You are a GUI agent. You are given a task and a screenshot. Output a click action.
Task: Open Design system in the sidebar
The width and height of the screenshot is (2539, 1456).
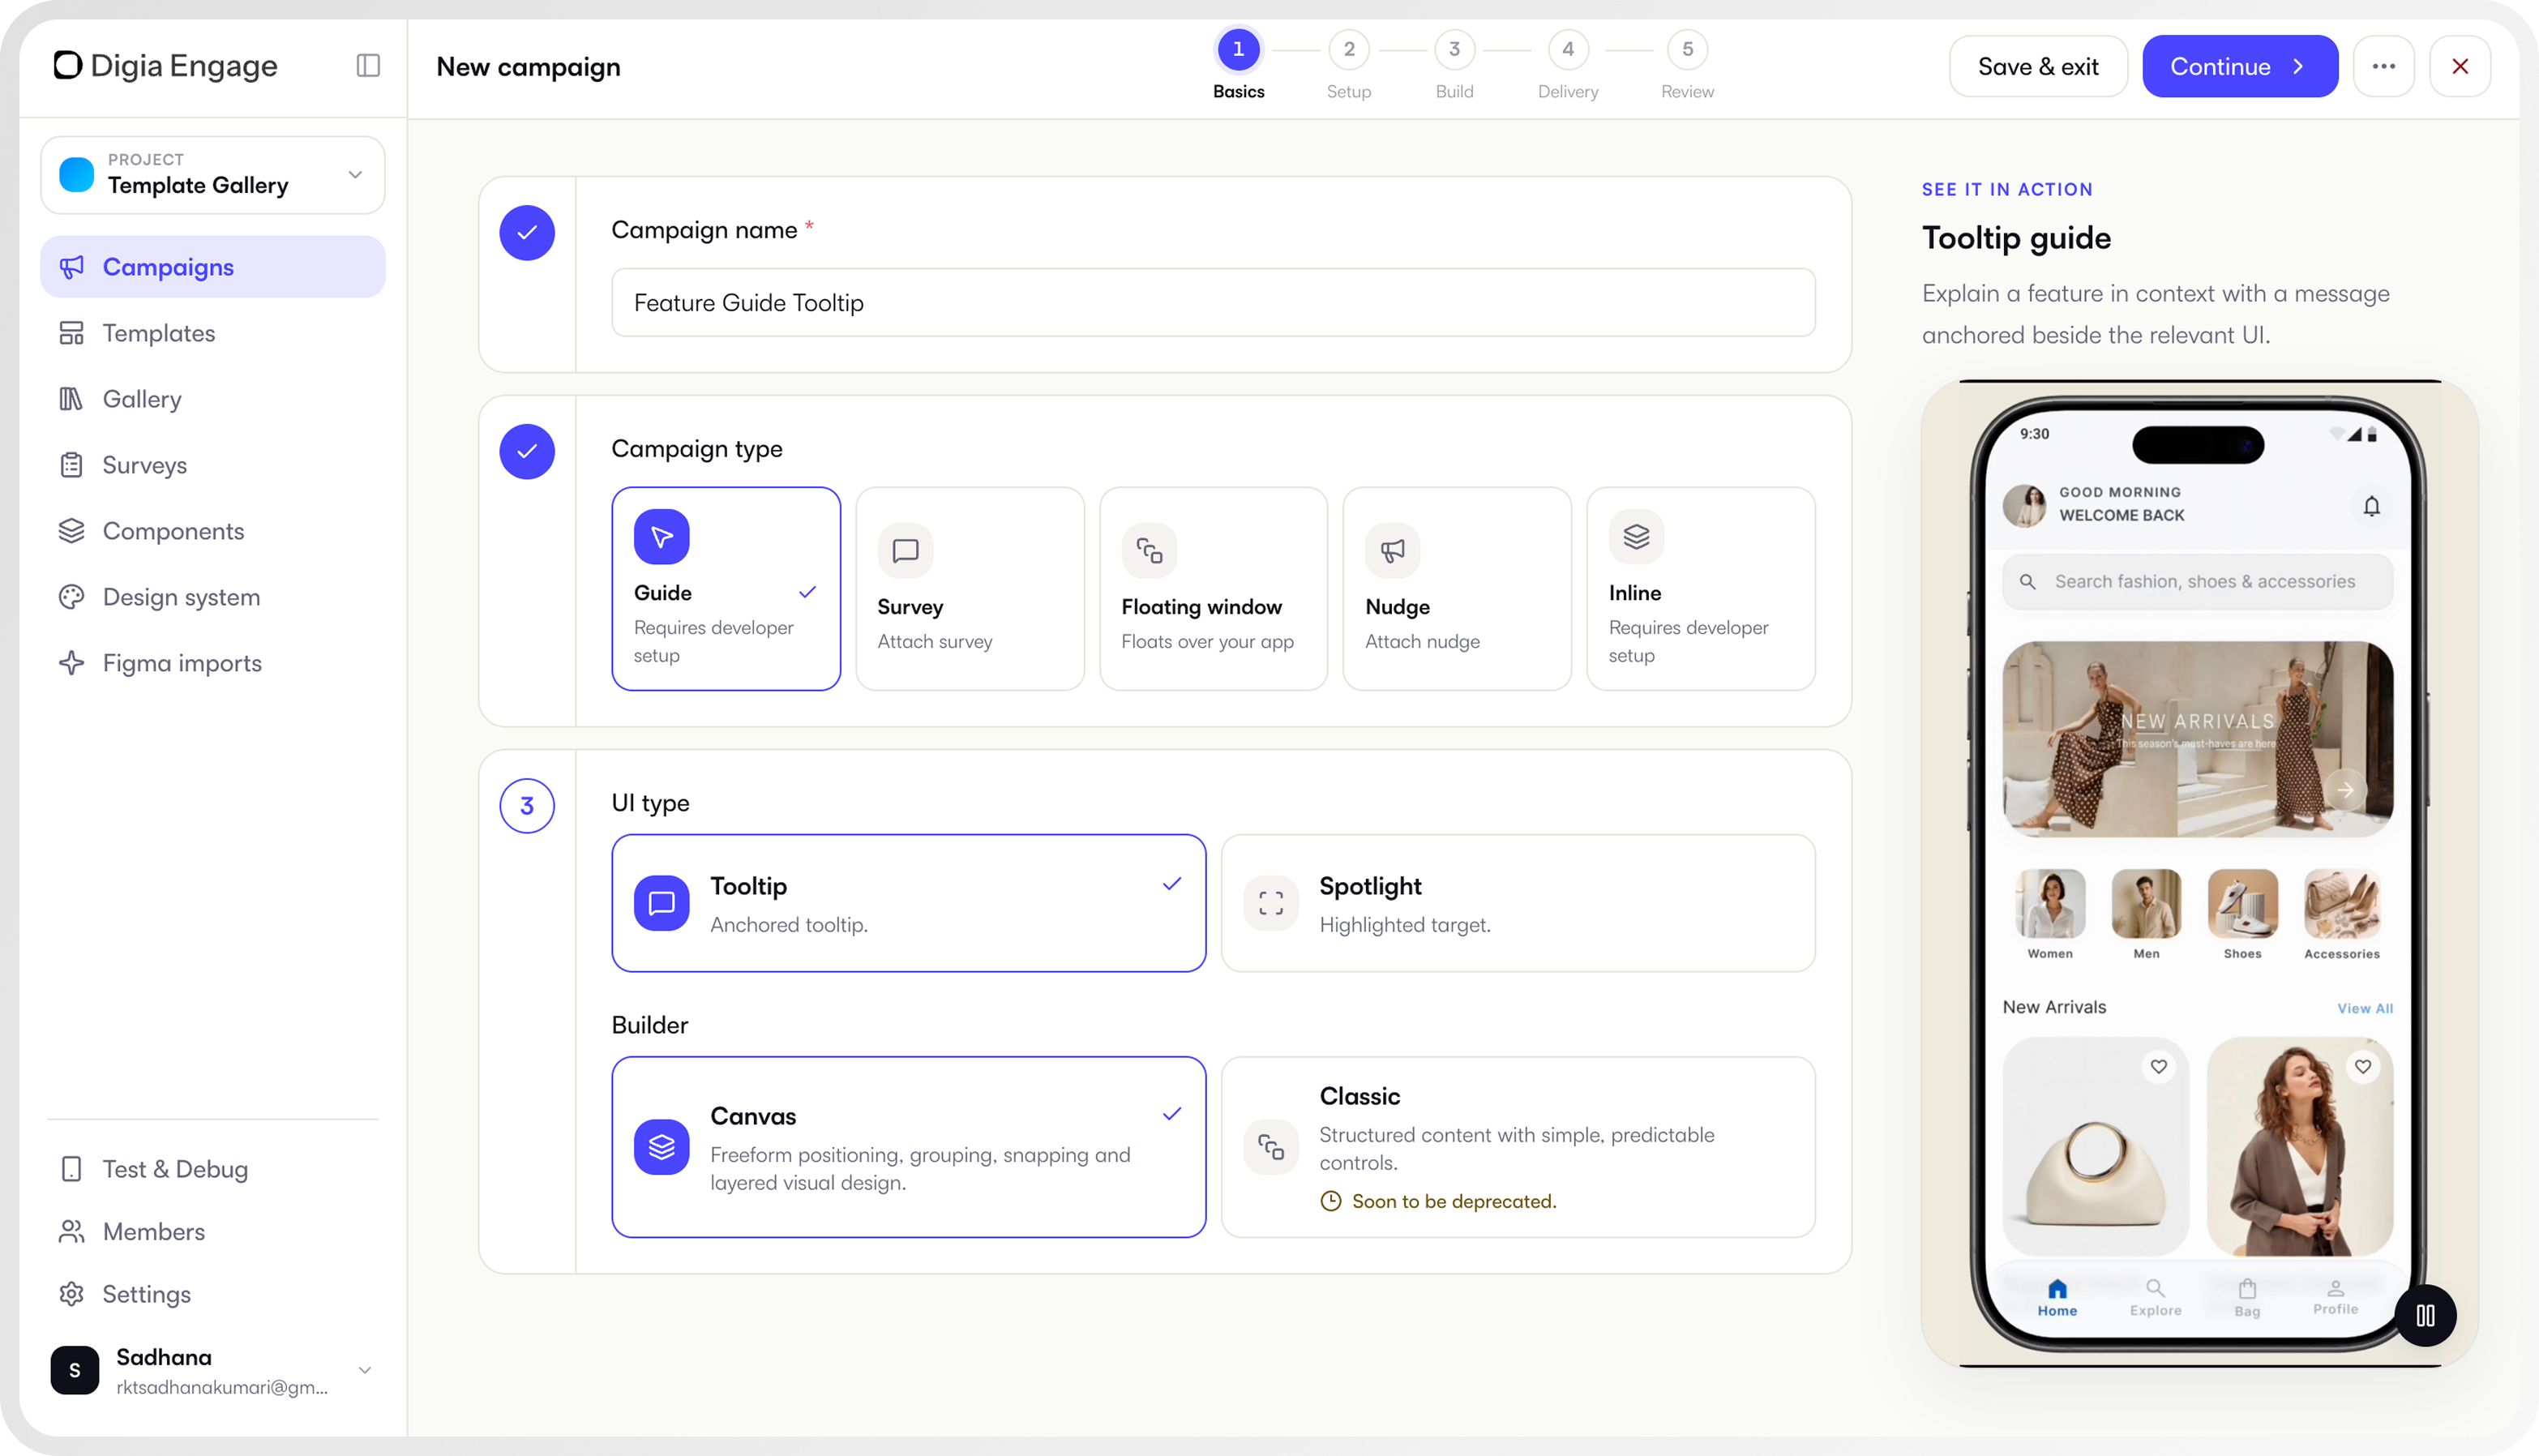coord(213,597)
